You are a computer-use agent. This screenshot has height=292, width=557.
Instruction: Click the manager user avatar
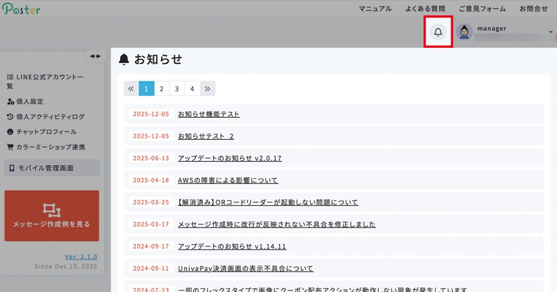(464, 33)
